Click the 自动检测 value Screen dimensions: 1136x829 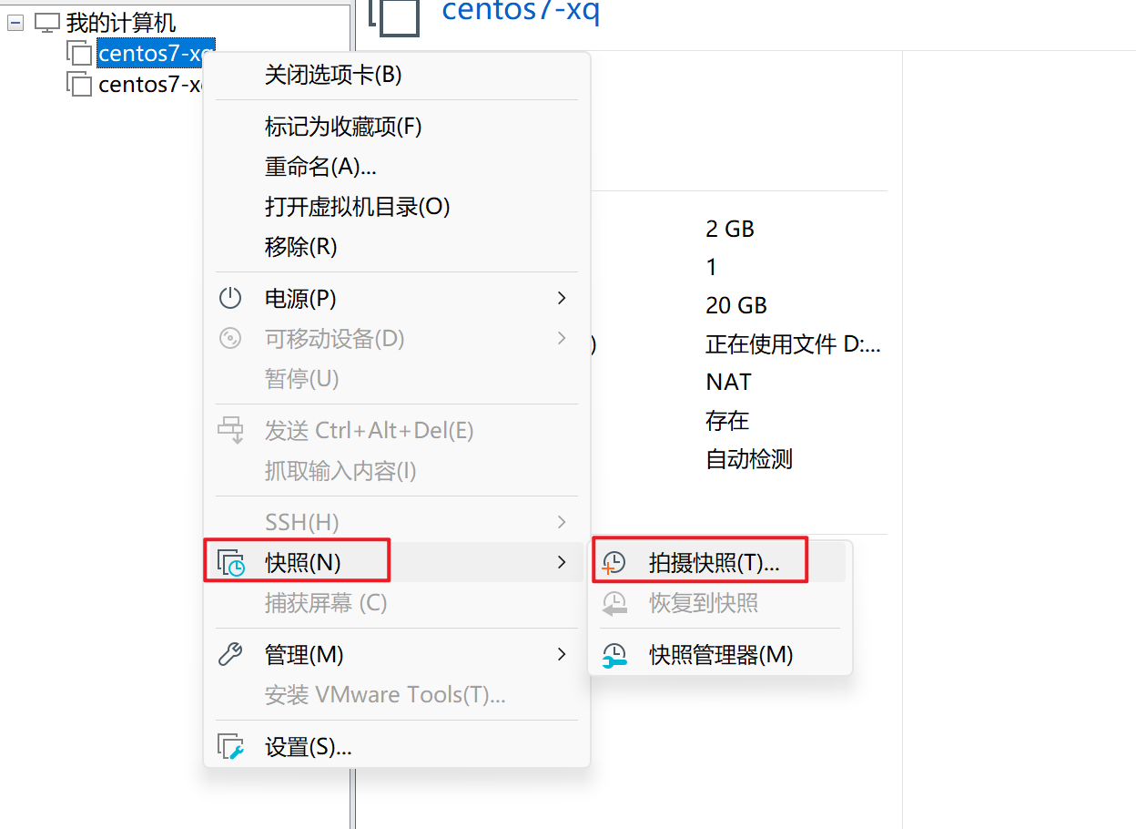[x=749, y=458]
